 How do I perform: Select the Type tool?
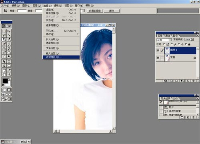click(x=9, y=61)
